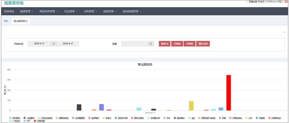This screenshot has width=289, height=123.
Task: Expand the 商品库存管理 menu
Action: click(48, 11)
